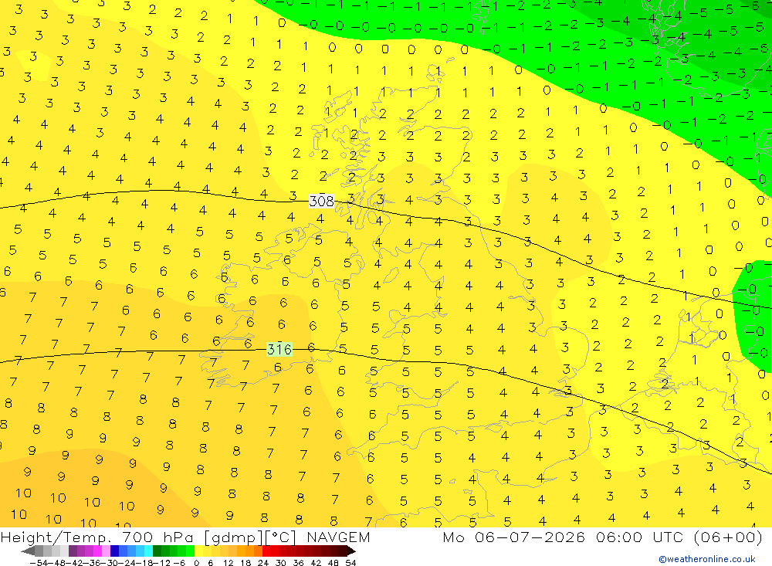The width and height of the screenshot is (772, 566).
Task: Click the [gdmp] unit label in title
Action: coord(235,537)
